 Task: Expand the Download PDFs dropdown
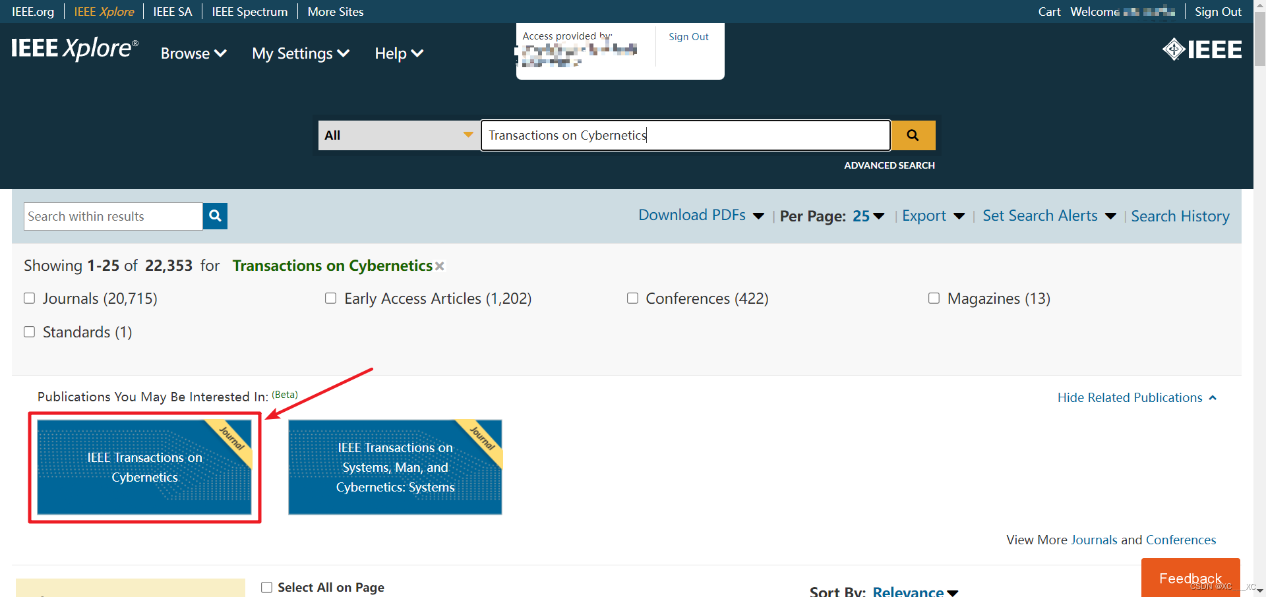pyautogui.click(x=701, y=215)
